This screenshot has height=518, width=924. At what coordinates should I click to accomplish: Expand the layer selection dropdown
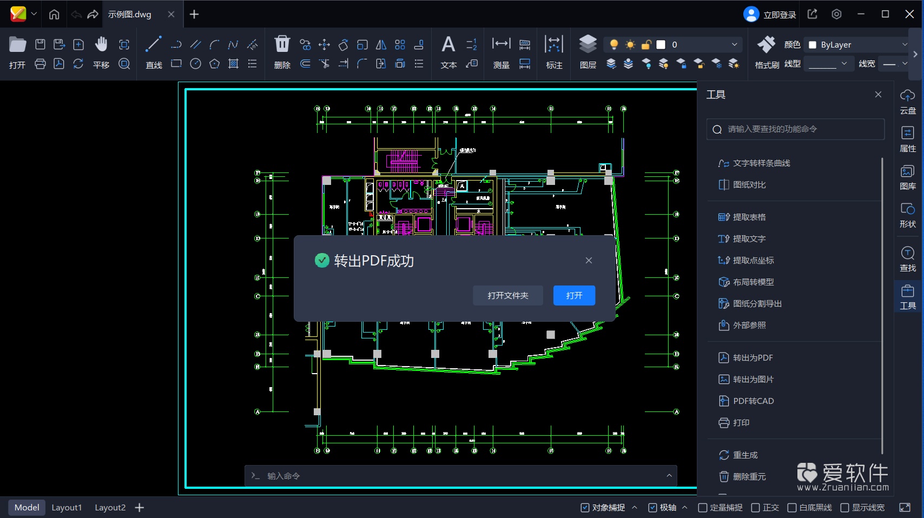734,44
